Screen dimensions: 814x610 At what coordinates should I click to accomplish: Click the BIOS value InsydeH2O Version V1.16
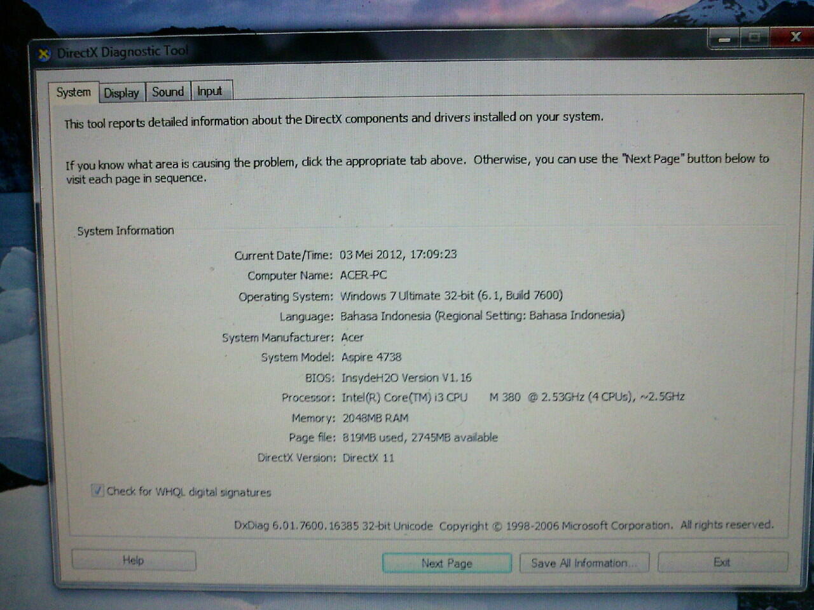coord(406,377)
